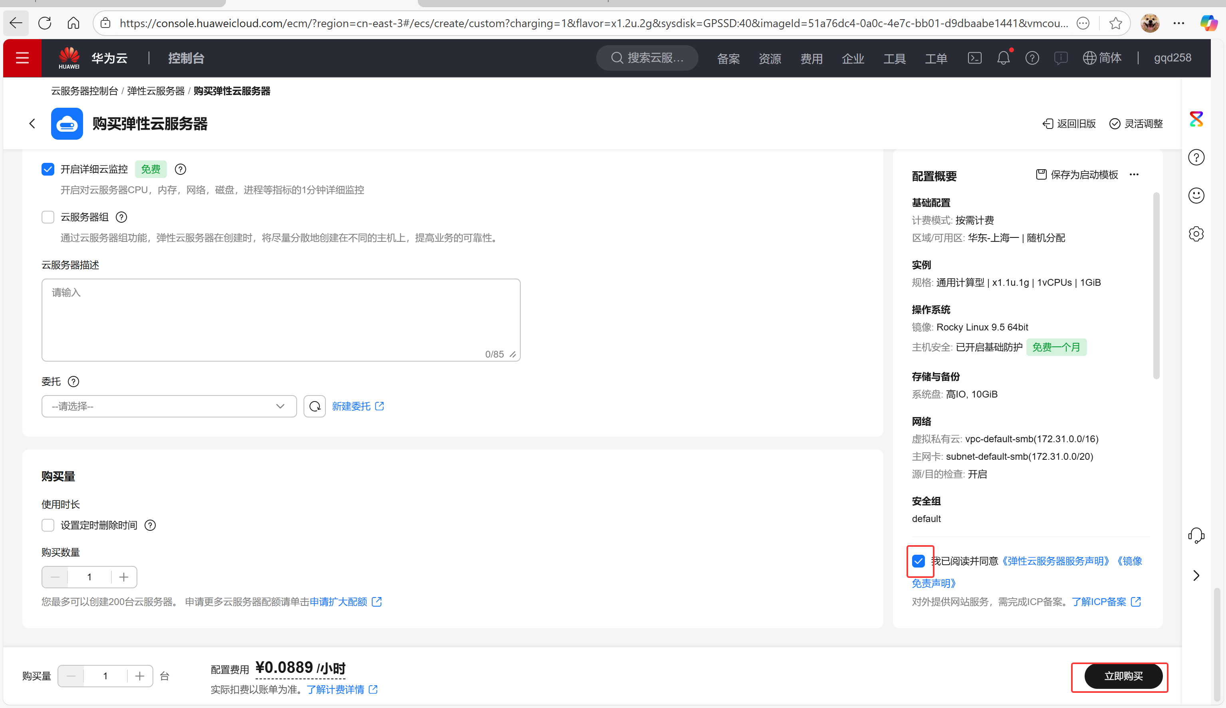Open 了解计费详情 link
Image resolution: width=1226 pixels, height=708 pixels.
(342, 690)
